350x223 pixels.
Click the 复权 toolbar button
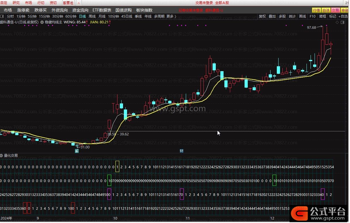(x=262, y=16)
